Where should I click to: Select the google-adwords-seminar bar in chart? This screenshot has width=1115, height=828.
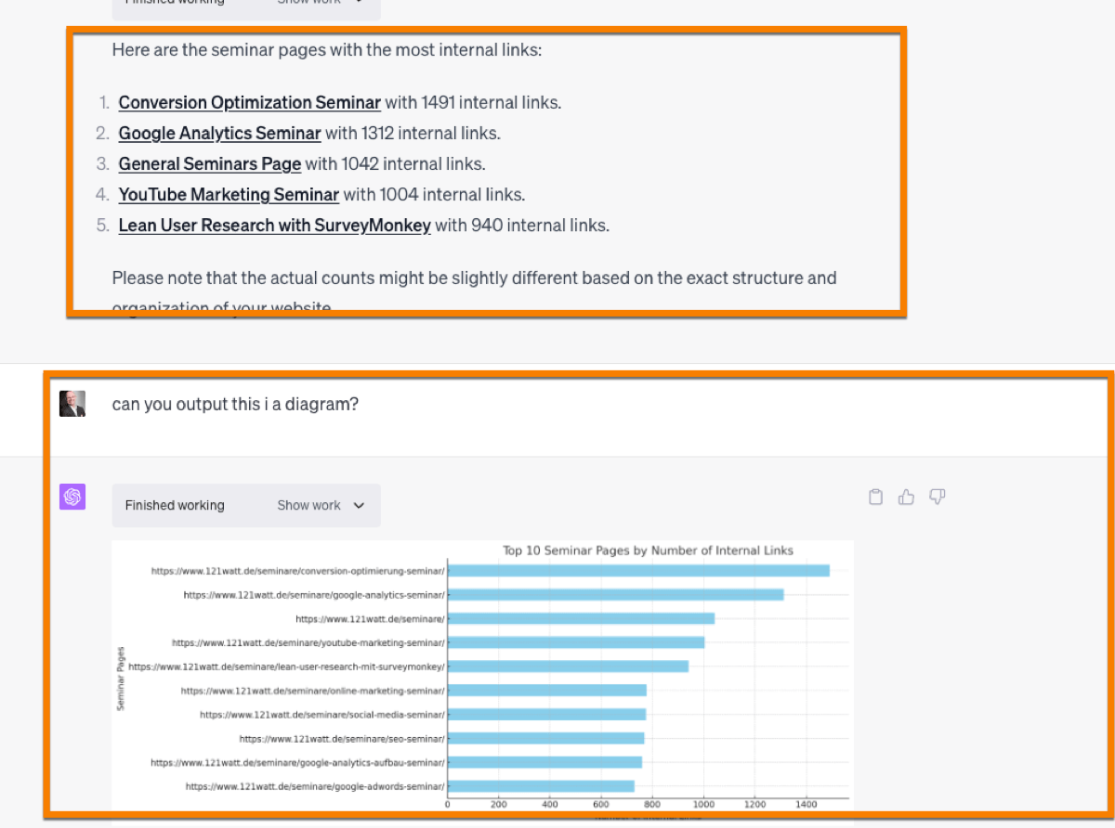pos(540,786)
